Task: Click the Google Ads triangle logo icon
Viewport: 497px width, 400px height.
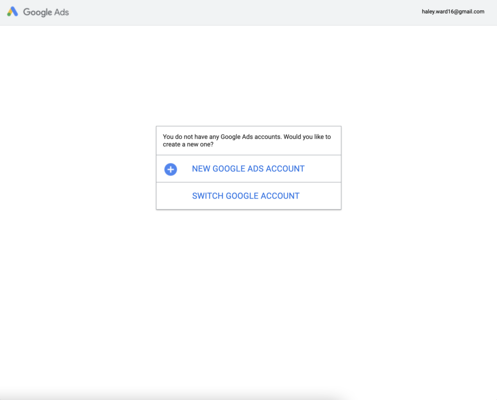Action: (13, 11)
